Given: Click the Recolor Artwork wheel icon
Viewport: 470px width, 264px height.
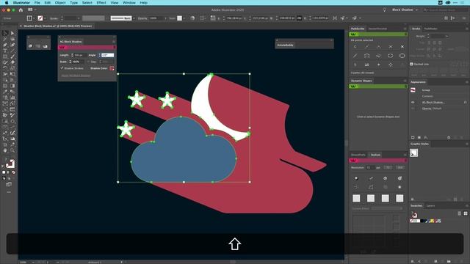Looking at the screenshot, I should tap(192, 18).
